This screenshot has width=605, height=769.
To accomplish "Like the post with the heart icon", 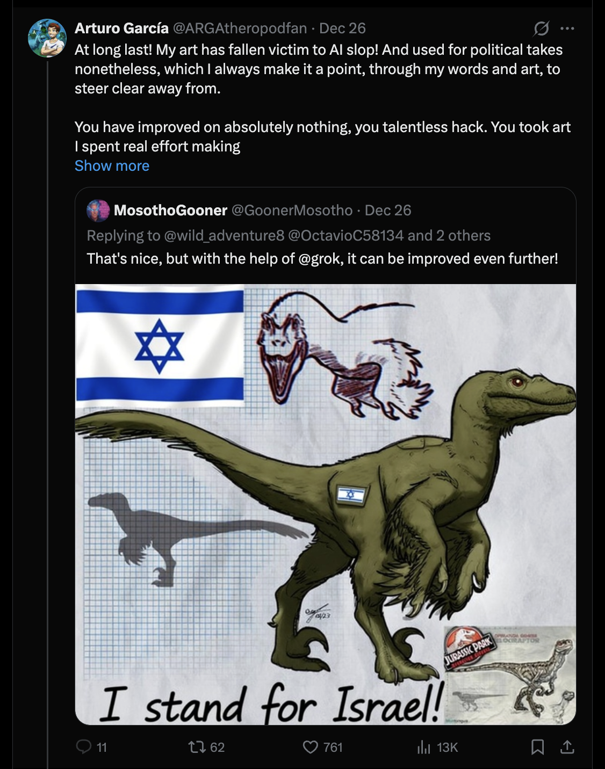I will click(311, 746).
